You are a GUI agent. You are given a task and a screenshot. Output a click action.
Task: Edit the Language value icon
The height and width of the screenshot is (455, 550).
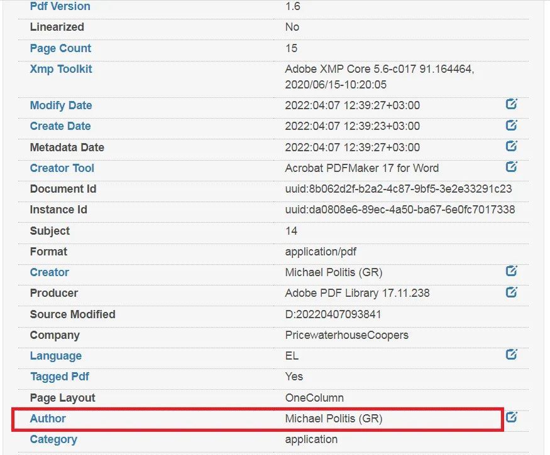pos(512,354)
